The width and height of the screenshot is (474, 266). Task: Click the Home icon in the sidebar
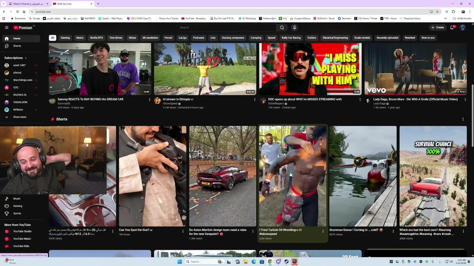[7, 38]
